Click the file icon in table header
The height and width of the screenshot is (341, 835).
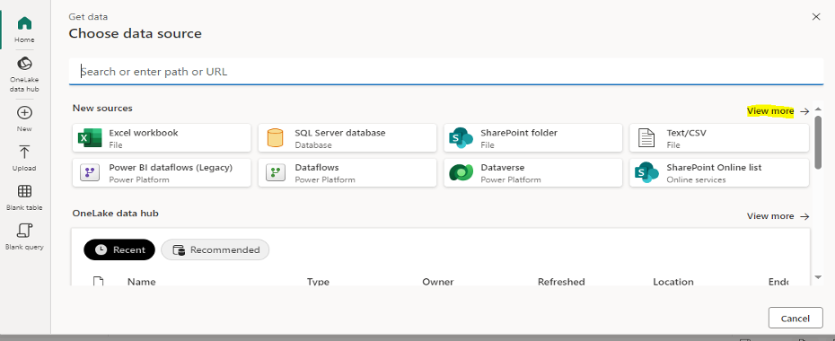[x=98, y=282]
